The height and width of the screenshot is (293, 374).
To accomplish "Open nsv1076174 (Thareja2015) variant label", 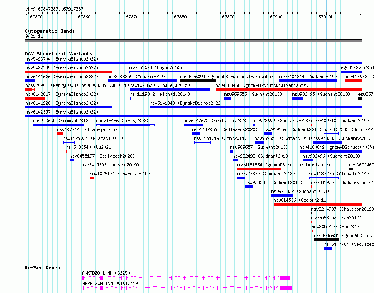I will point(120,174).
